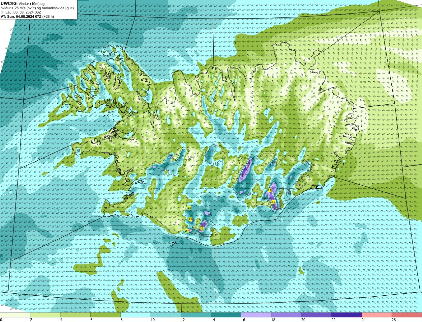Screen dimensions: 422x322
Task: Pick the salmon swatch above 26 m/s
Action: 407,315
